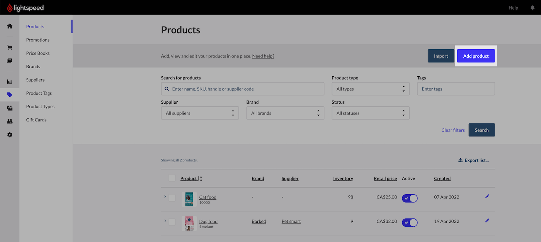Screen dimensions: 541x242
Task: Click the Customers people icon
Action: click(x=10, y=121)
